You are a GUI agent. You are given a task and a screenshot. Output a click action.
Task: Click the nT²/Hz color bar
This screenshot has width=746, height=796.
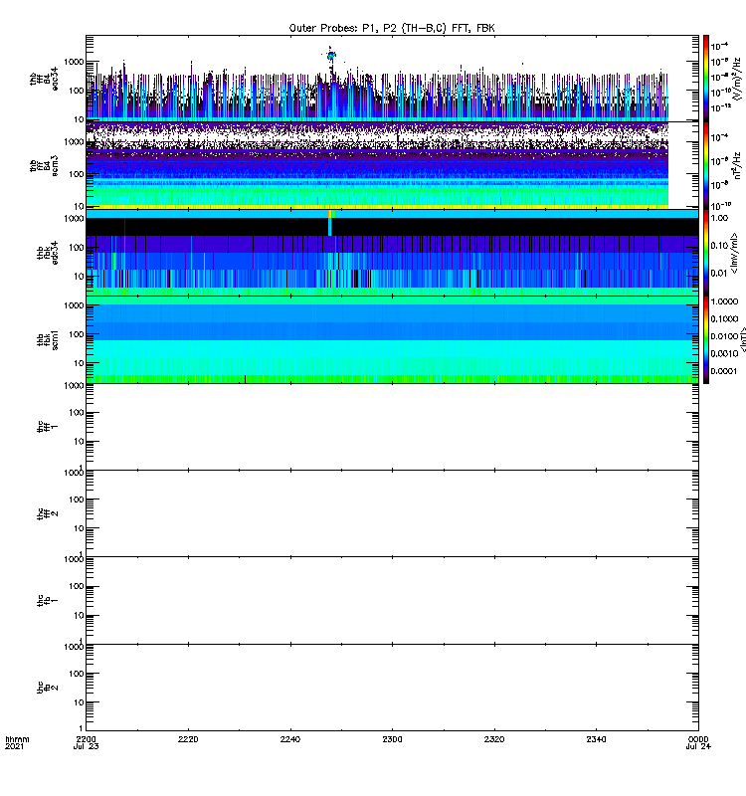coord(706,165)
